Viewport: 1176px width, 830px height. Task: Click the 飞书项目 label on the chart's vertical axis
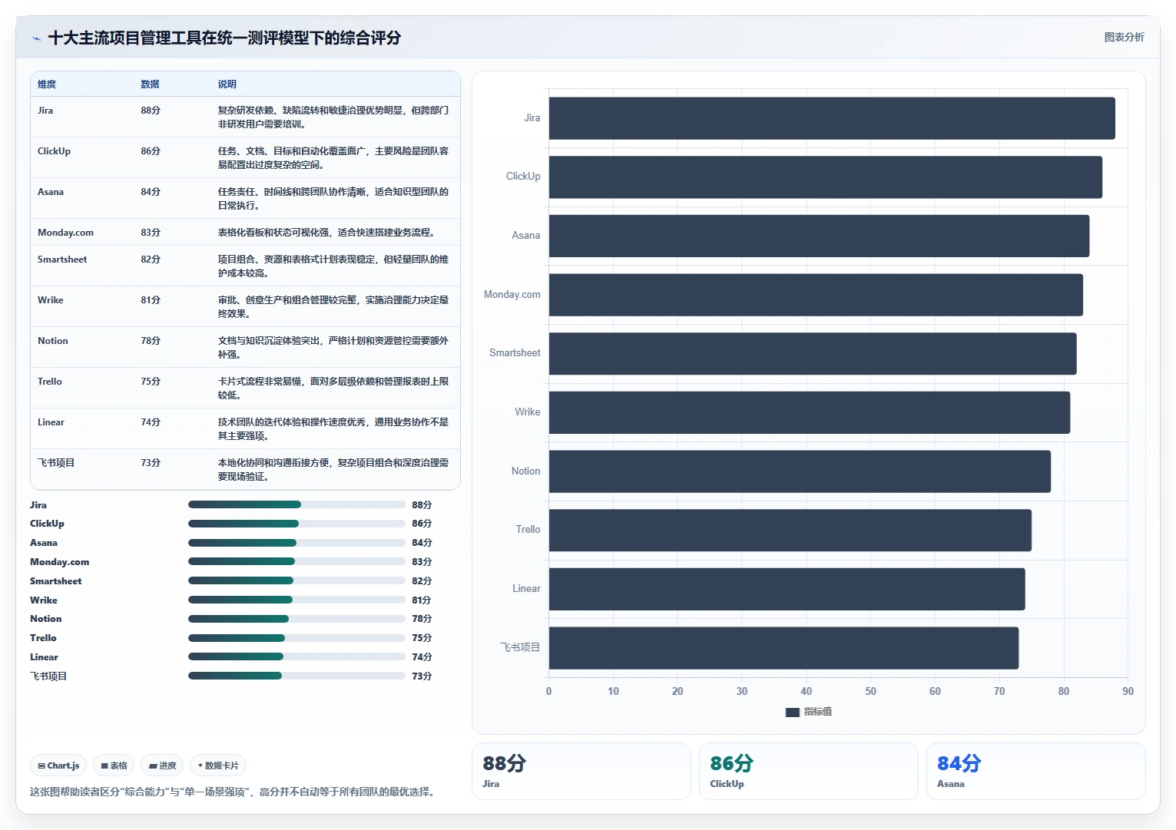tap(520, 647)
